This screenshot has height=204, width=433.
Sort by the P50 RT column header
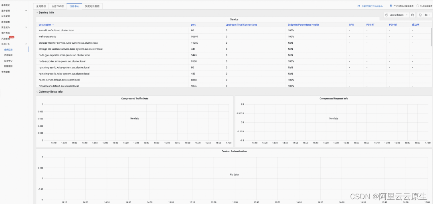click(x=370, y=24)
